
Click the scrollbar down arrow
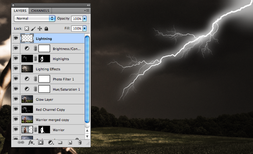[87, 136]
